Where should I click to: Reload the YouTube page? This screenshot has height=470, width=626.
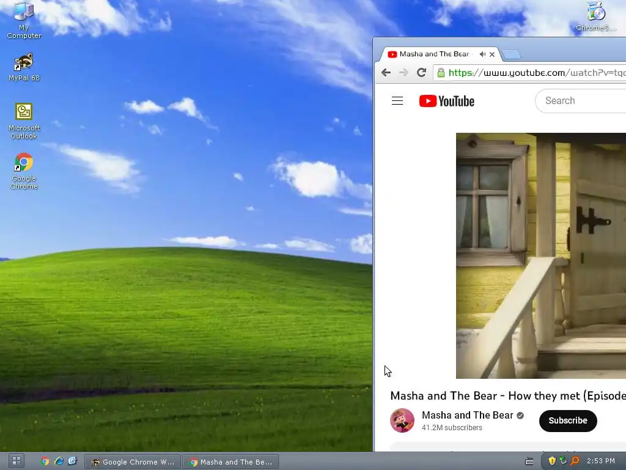421,72
